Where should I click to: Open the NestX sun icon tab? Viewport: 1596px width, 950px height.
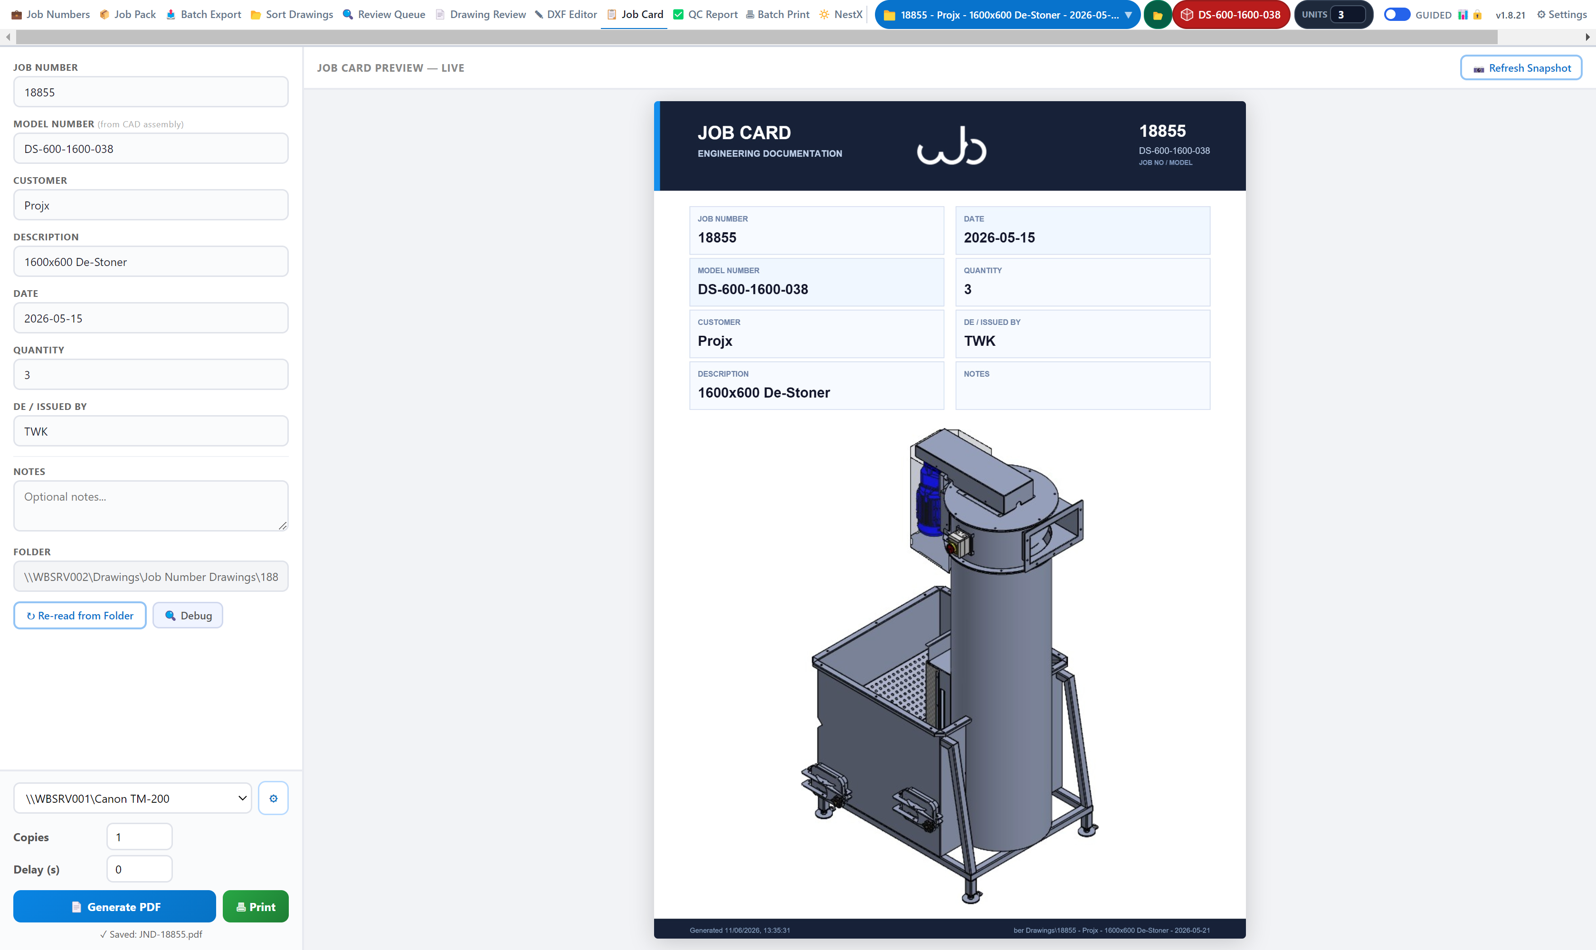841,14
